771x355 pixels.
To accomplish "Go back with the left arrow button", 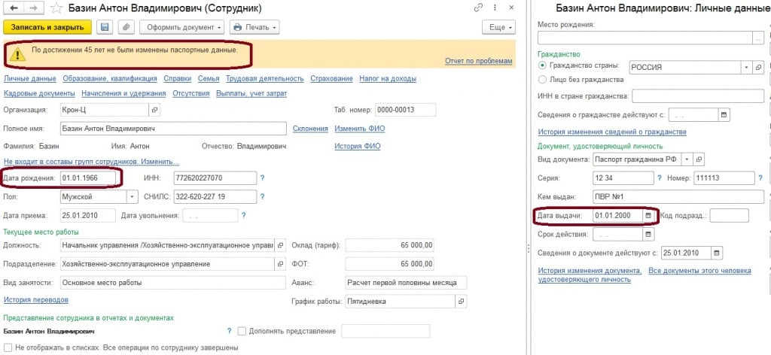I will [x=15, y=8].
